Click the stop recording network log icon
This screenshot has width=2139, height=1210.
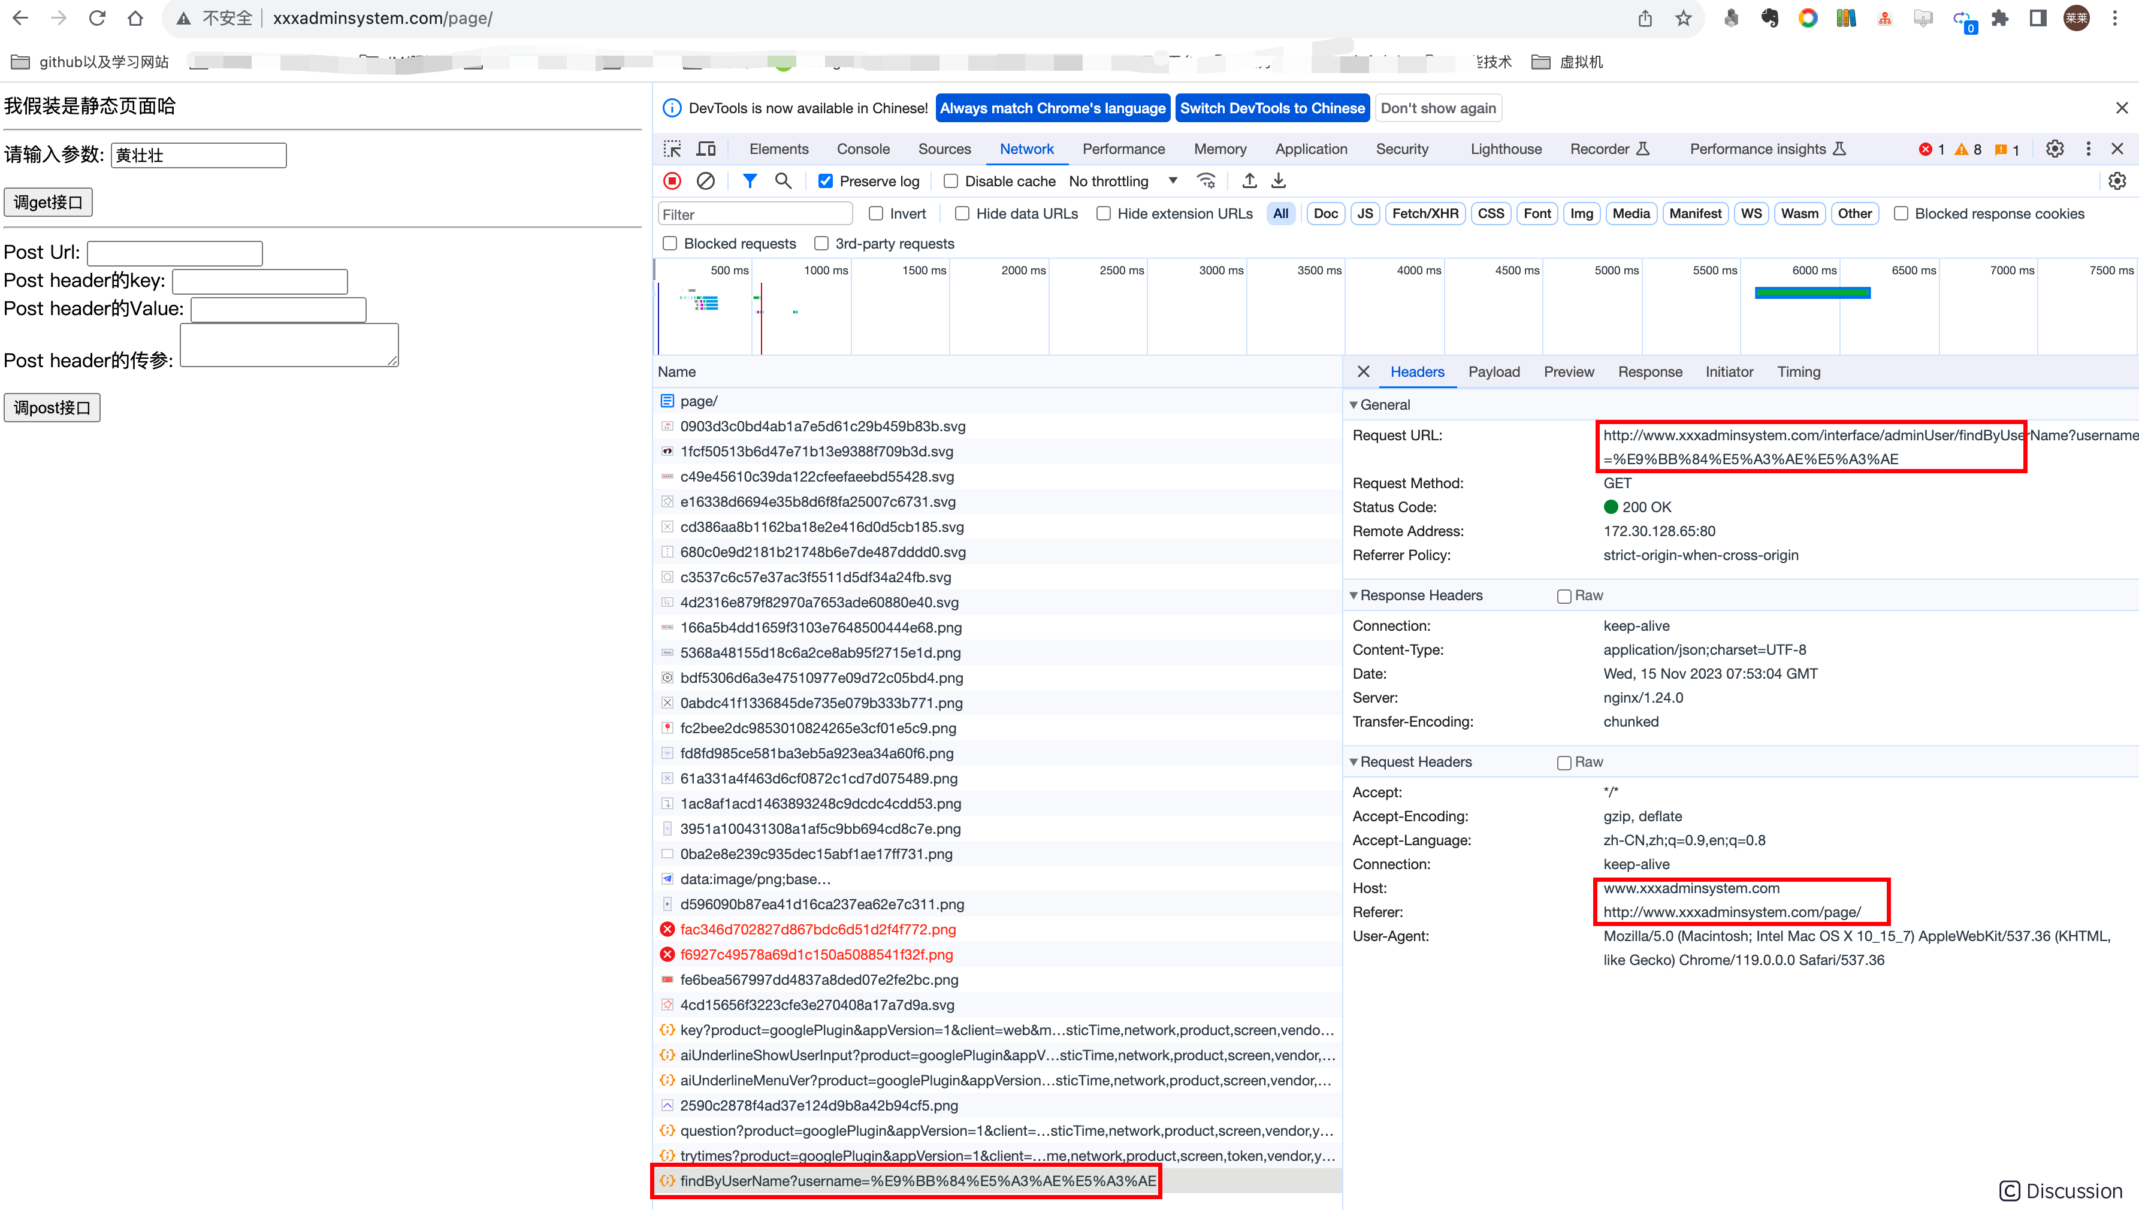tap(672, 181)
